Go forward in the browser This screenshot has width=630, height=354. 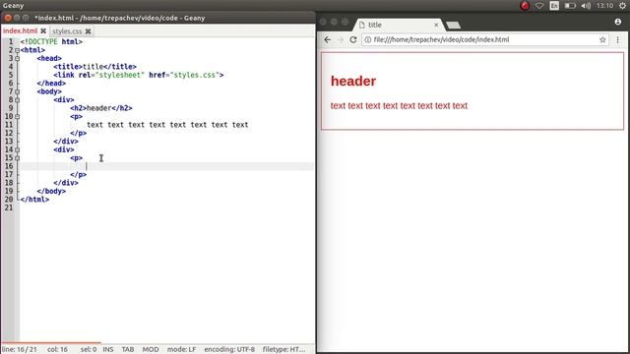340,39
